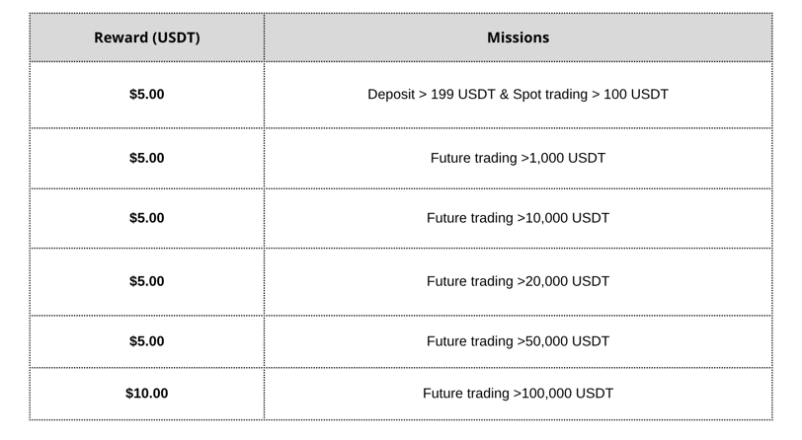Click the $10.00 reward cell

pos(147,394)
